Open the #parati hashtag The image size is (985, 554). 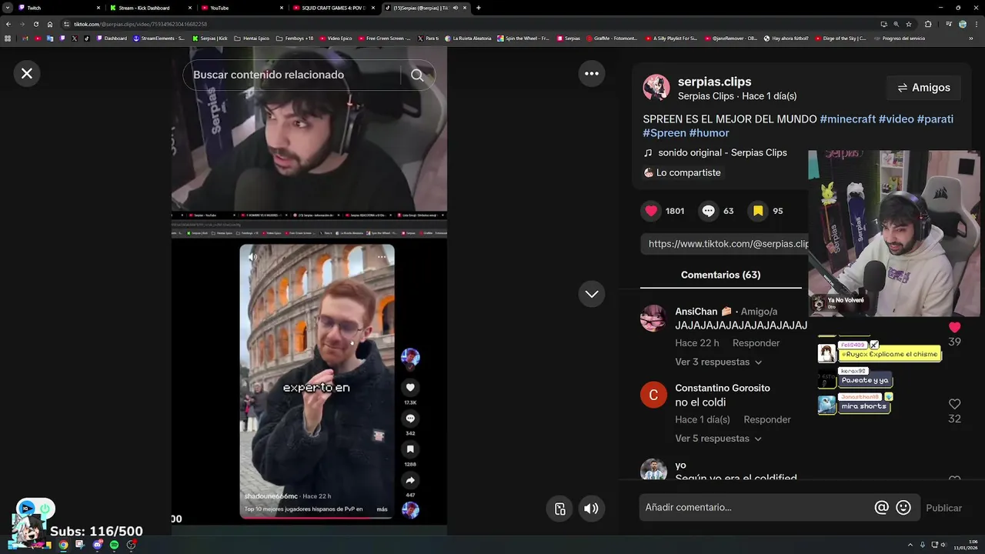tap(935, 119)
